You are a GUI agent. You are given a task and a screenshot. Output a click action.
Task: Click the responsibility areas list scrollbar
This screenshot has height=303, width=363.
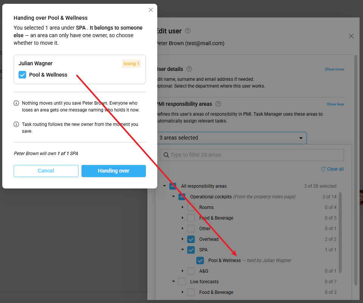pyautogui.click(x=340, y=232)
